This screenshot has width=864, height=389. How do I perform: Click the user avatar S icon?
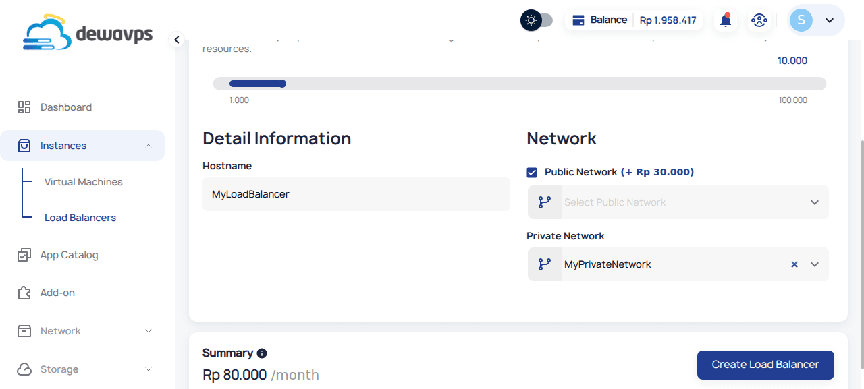coord(801,20)
